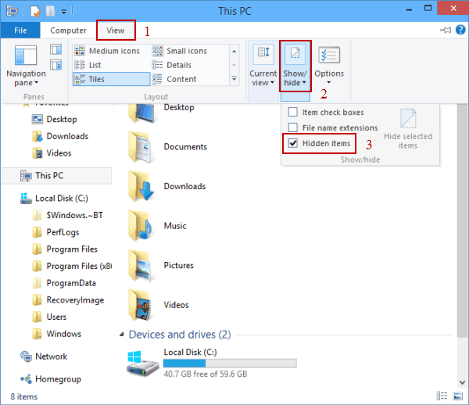Switch to the Computer tab
Screen dimensions: 469x405
(68, 30)
